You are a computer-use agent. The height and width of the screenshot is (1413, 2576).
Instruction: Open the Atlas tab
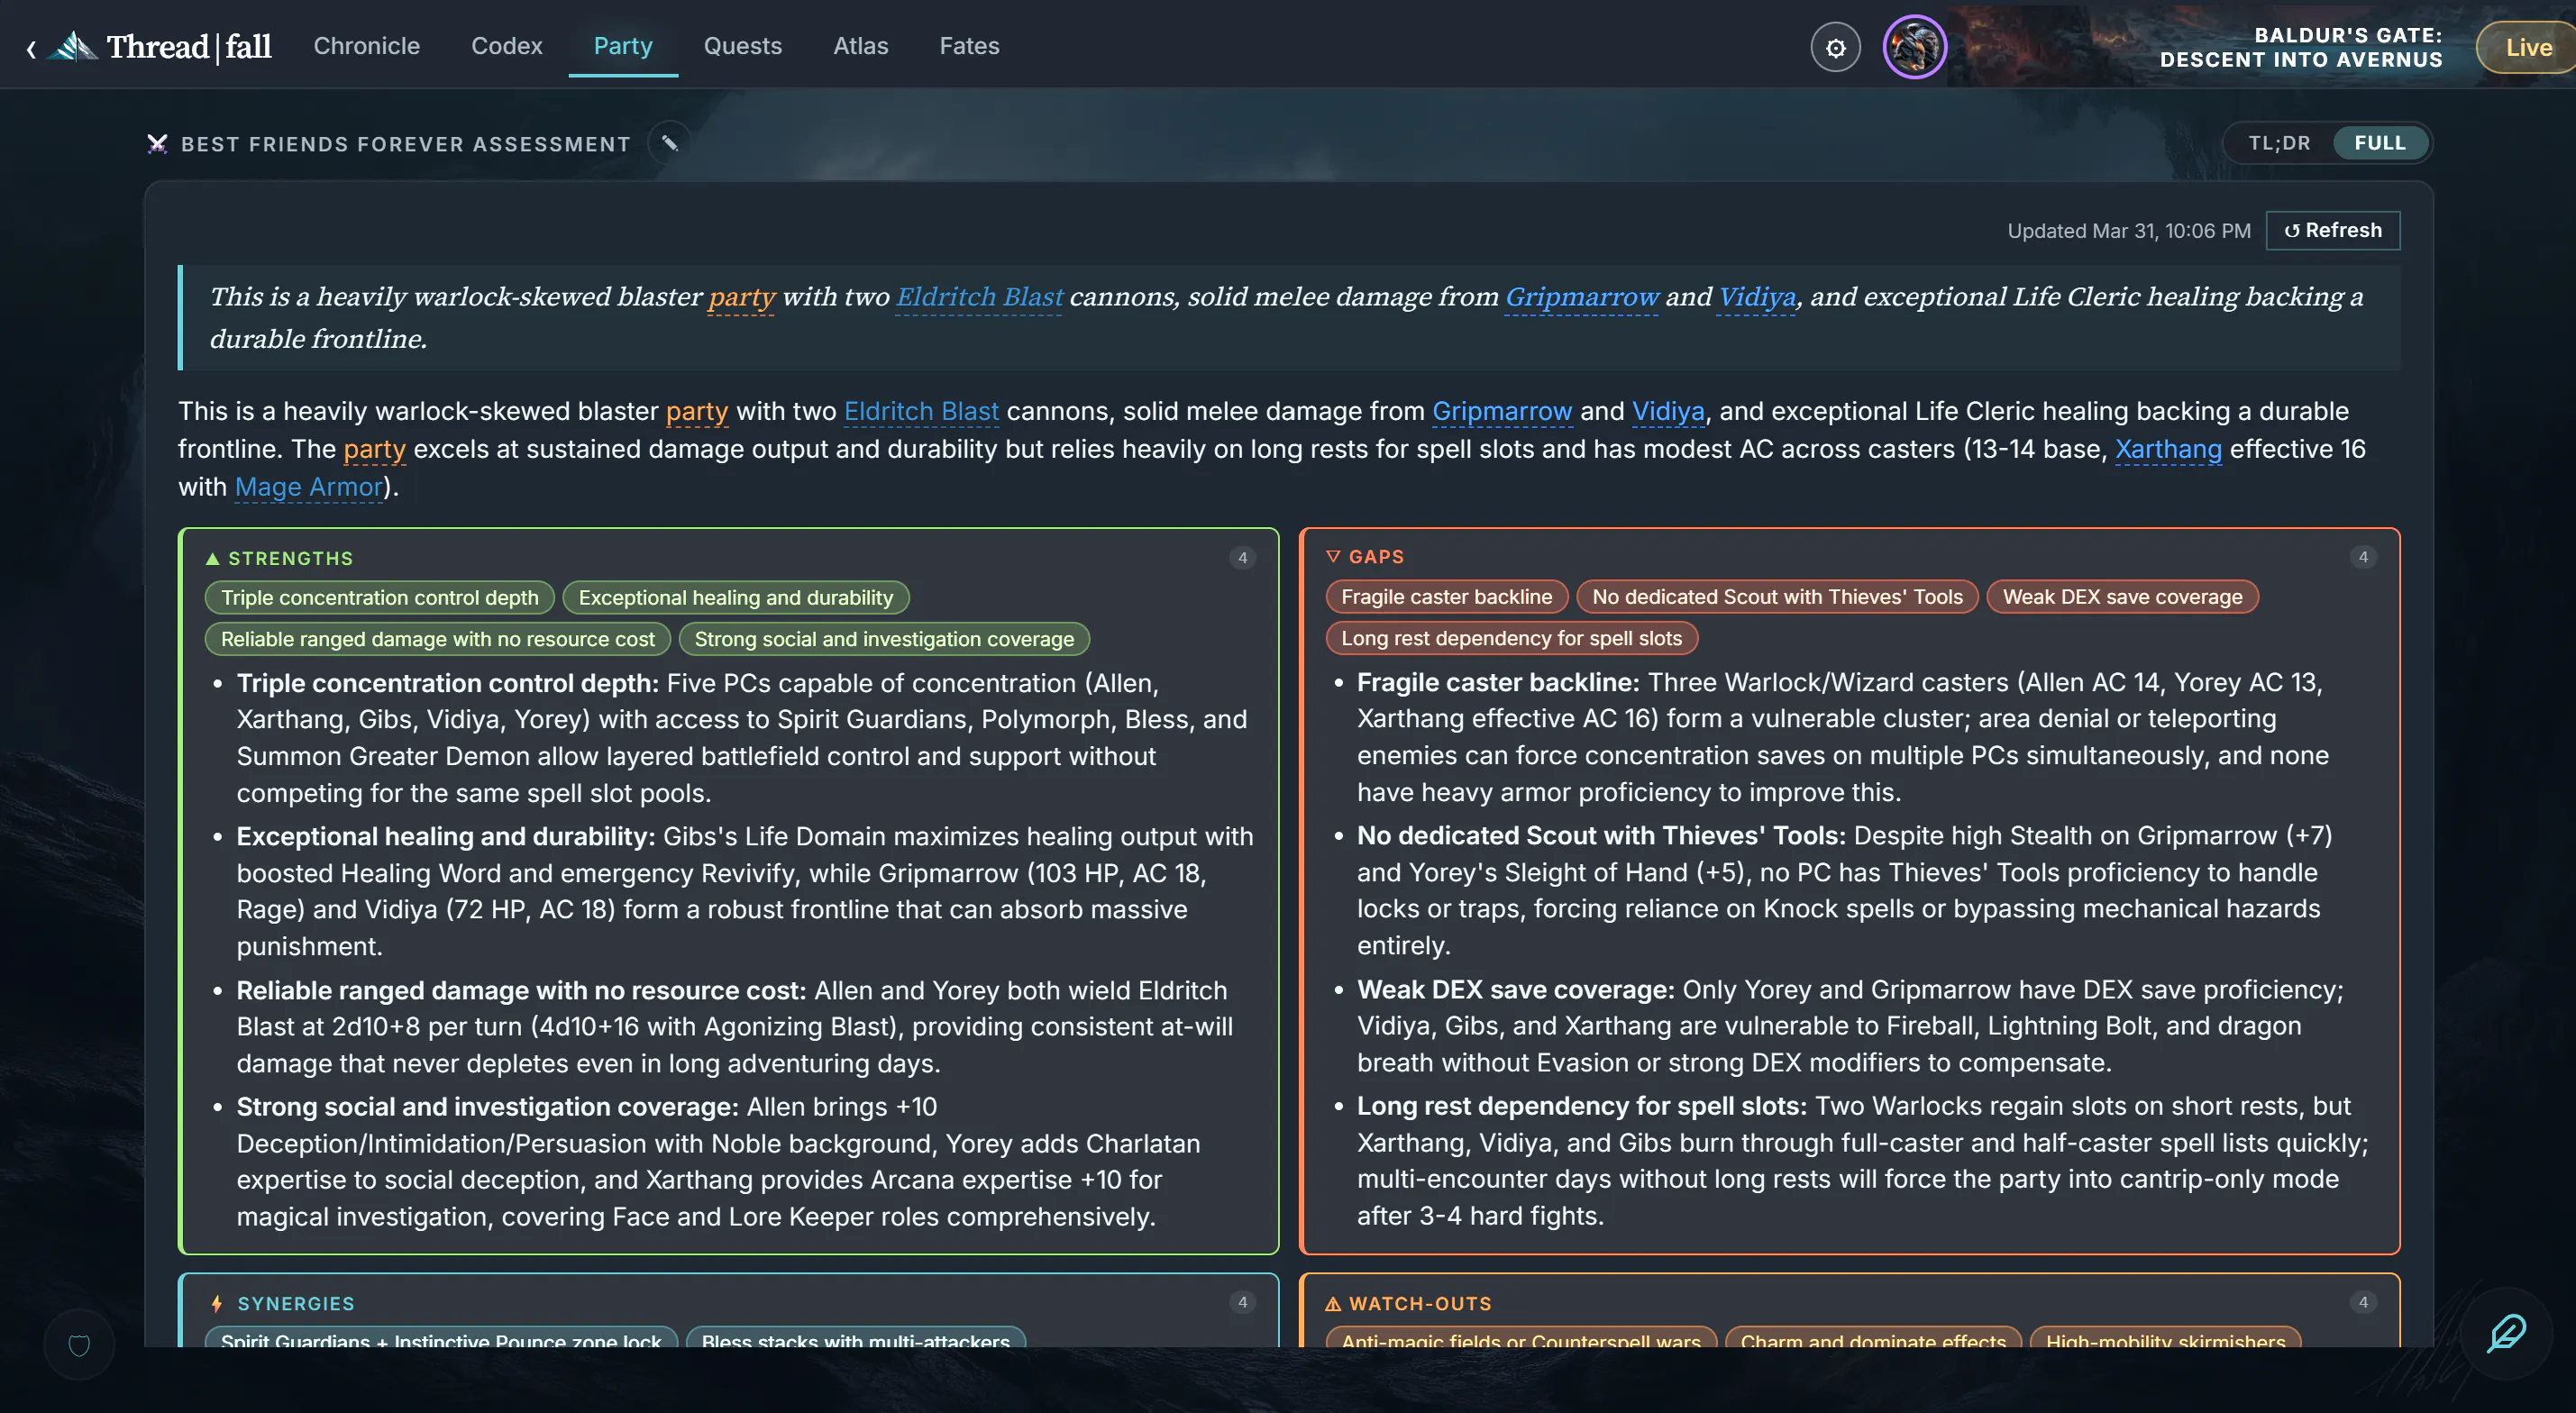[861, 46]
